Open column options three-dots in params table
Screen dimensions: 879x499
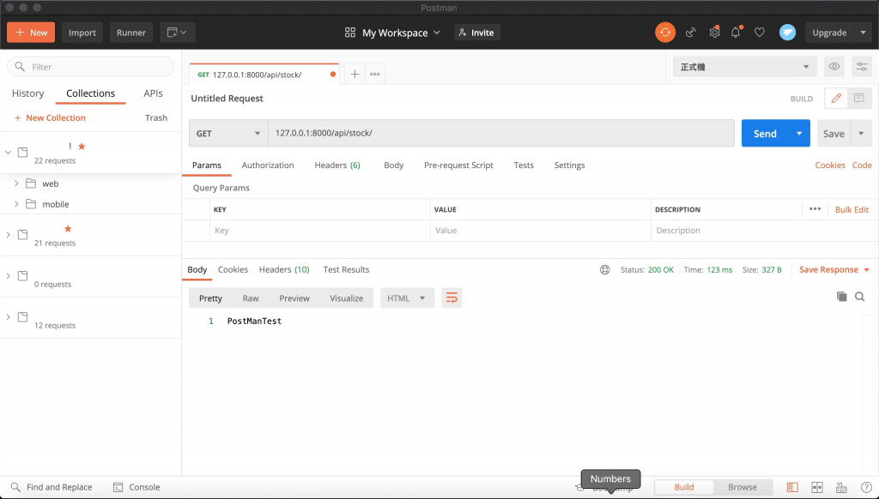815,209
